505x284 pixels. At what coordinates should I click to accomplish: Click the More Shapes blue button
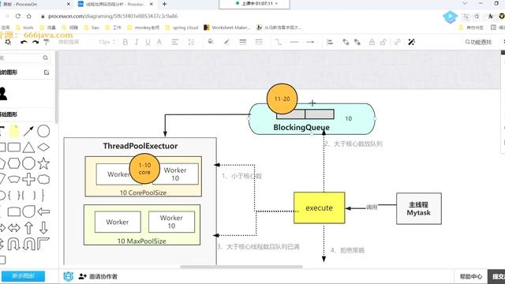coord(23,276)
